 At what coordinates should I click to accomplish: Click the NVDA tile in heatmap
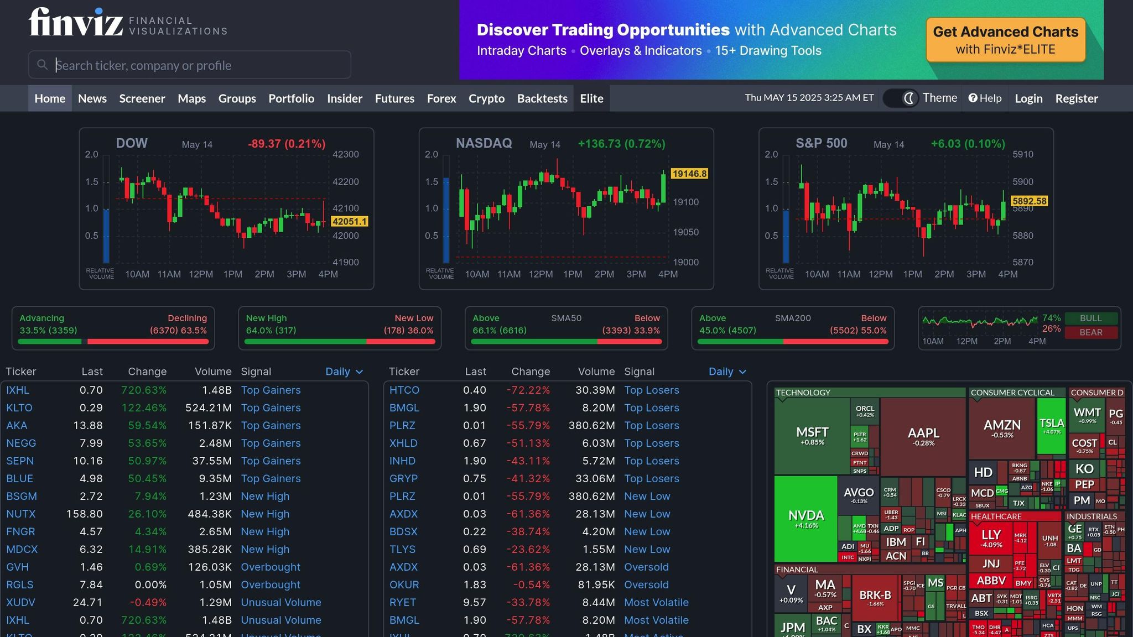(x=806, y=519)
